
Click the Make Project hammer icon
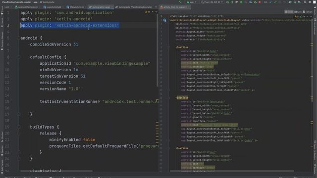pos(180,2)
